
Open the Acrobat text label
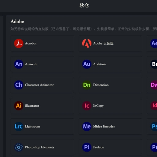point(31,43)
